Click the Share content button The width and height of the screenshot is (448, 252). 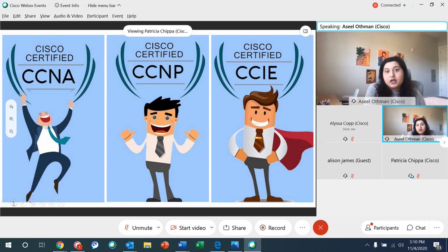pyautogui.click(x=235, y=228)
